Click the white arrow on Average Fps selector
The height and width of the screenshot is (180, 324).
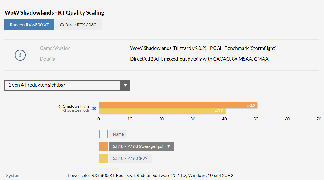169,146
